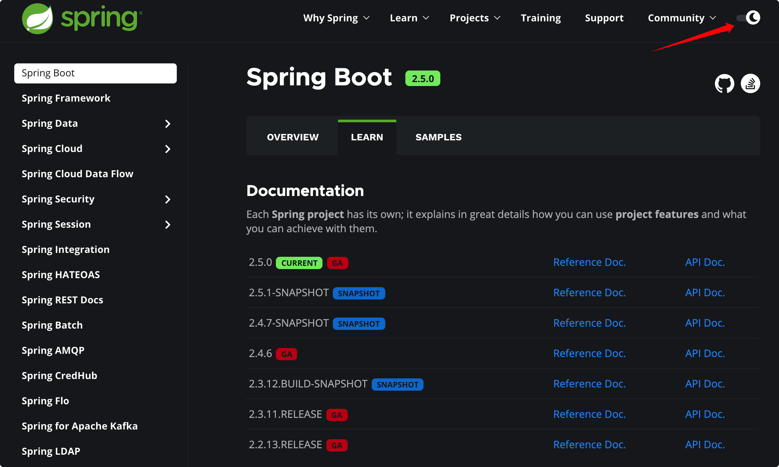Expand the Spring Session chevron

[x=168, y=224]
